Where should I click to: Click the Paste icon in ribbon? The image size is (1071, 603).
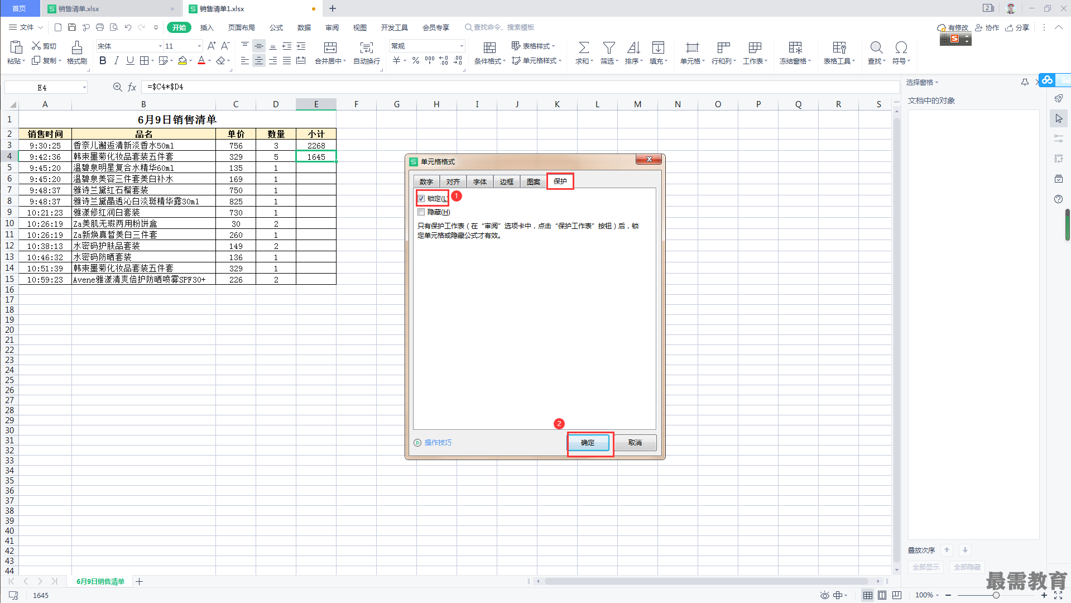click(16, 47)
